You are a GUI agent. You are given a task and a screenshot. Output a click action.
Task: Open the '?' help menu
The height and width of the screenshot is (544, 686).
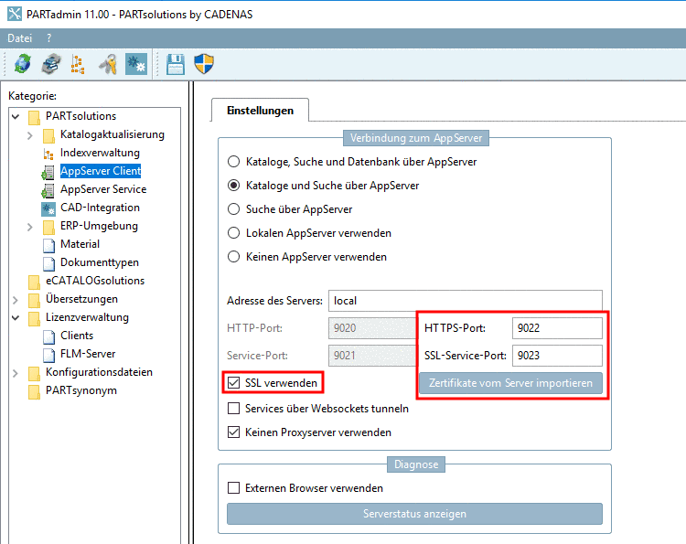tap(49, 38)
